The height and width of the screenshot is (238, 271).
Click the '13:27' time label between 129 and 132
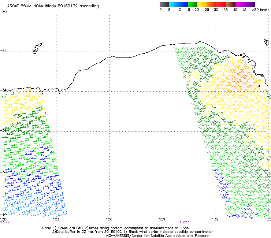tap(184, 222)
